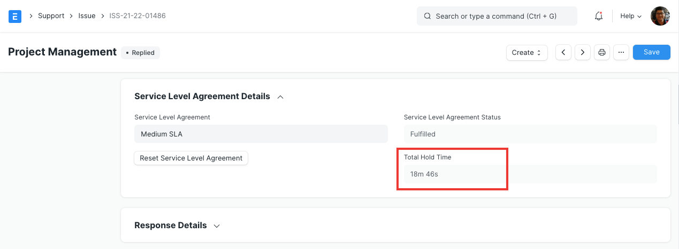Navigate to Issue breadcrumb

tap(87, 16)
